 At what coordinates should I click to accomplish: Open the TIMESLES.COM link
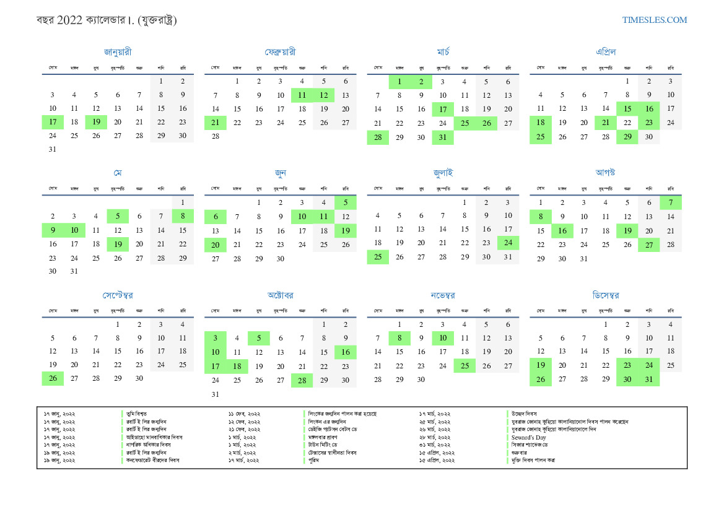coord(654,20)
